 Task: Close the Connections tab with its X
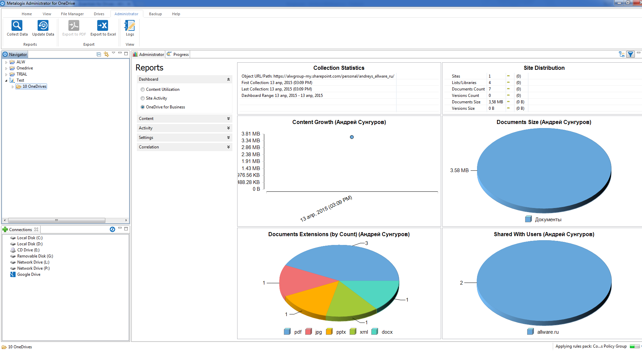click(36, 229)
